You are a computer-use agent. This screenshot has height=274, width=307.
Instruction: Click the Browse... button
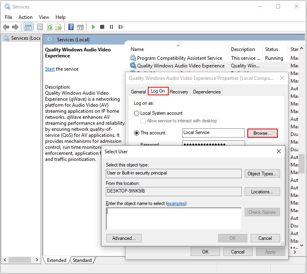click(262, 133)
